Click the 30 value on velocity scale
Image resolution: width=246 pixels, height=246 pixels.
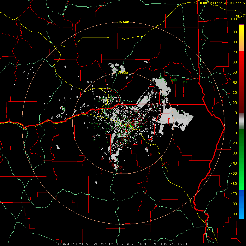pyautogui.click(x=235, y=93)
